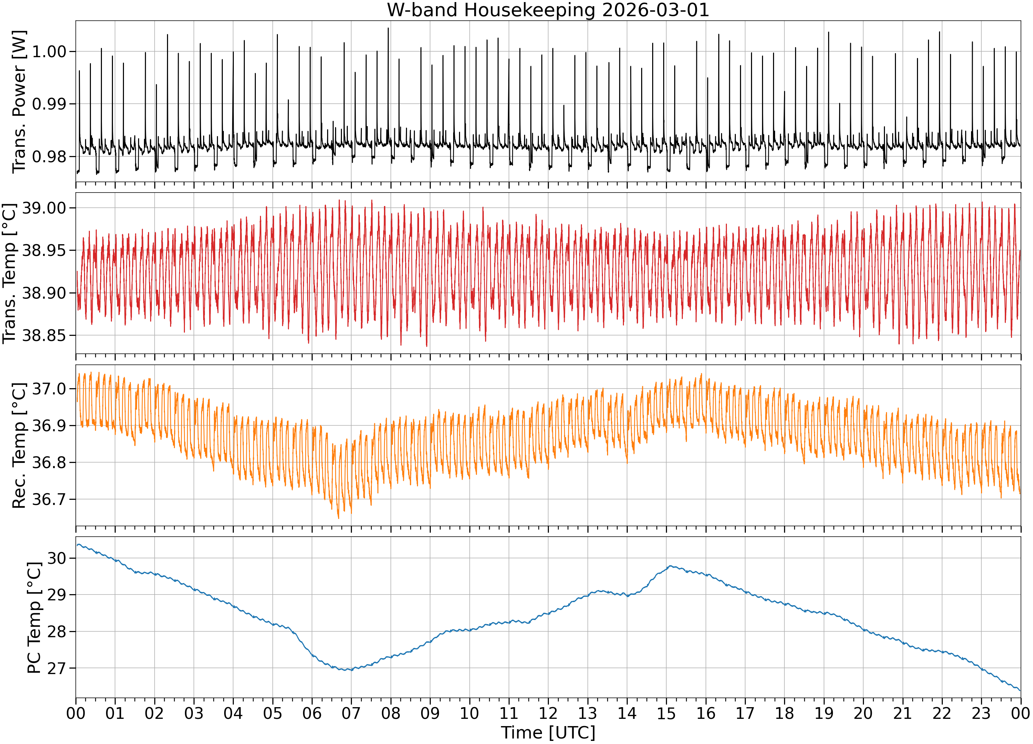Viewport: 1033px width, 744px height.
Task: Click the 15 hour tick label
Action: coord(666,713)
